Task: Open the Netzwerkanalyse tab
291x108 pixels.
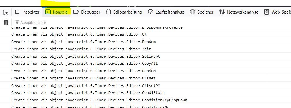Action: click(x=239, y=12)
